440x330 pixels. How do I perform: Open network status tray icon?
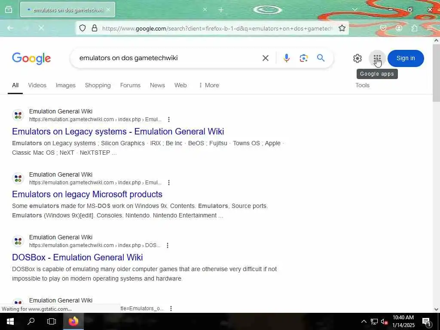click(x=374, y=321)
